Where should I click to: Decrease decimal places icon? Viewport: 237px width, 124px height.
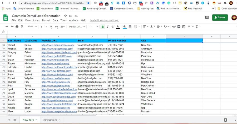click(51, 27)
